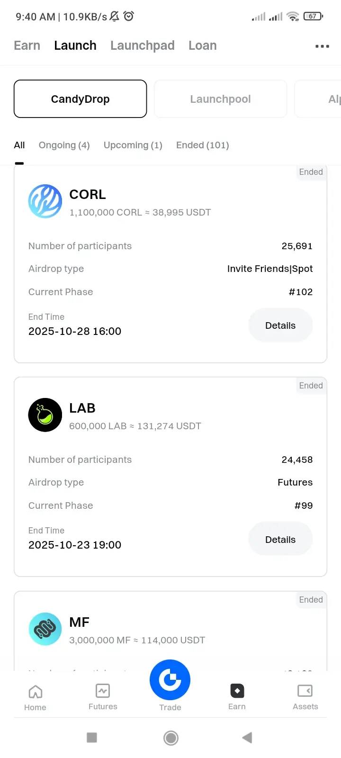
Task: Open Details for CORL airdrop
Action: [280, 325]
